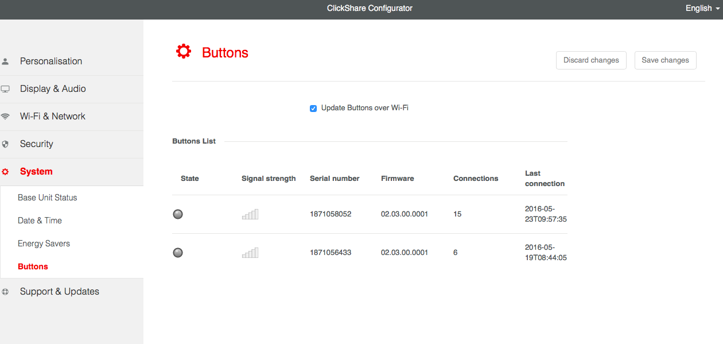The image size is (723, 344).
Task: Click the Last connection column header
Action: (545, 179)
